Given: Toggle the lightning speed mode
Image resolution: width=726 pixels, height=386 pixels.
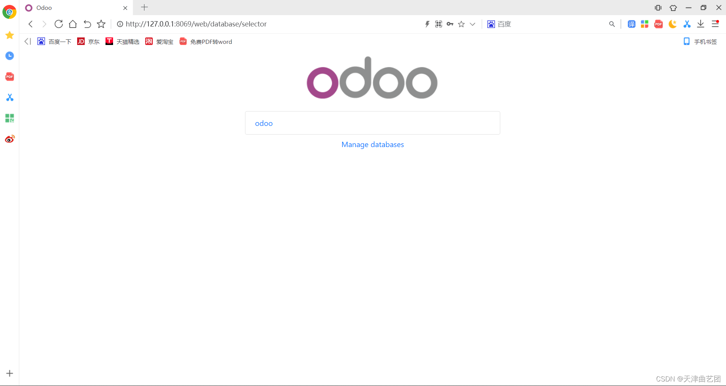Looking at the screenshot, I should (427, 24).
